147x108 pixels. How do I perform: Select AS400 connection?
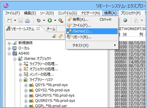[24, 53]
